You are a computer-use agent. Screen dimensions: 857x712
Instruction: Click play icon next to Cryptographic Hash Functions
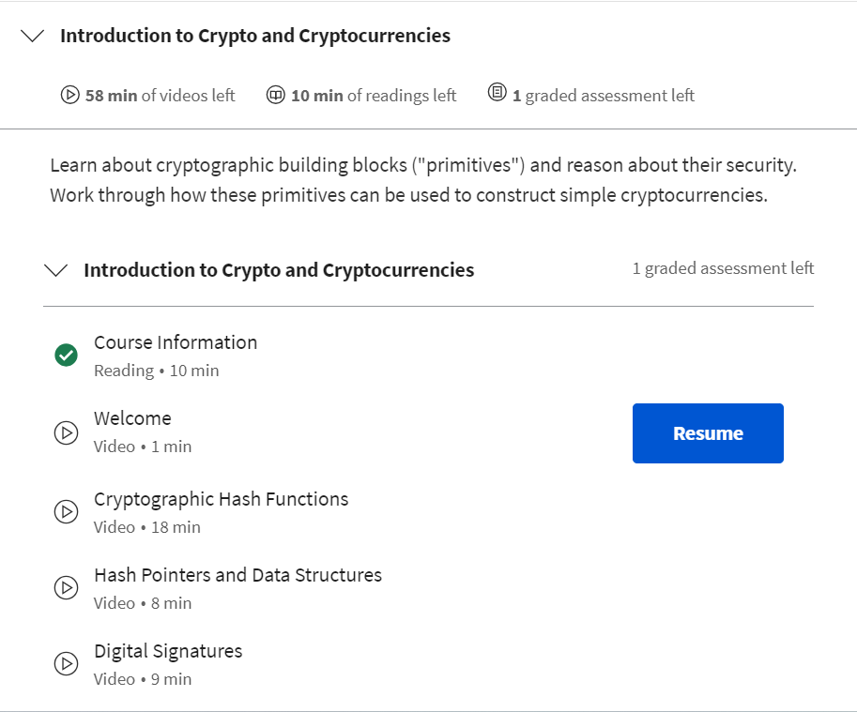66,512
